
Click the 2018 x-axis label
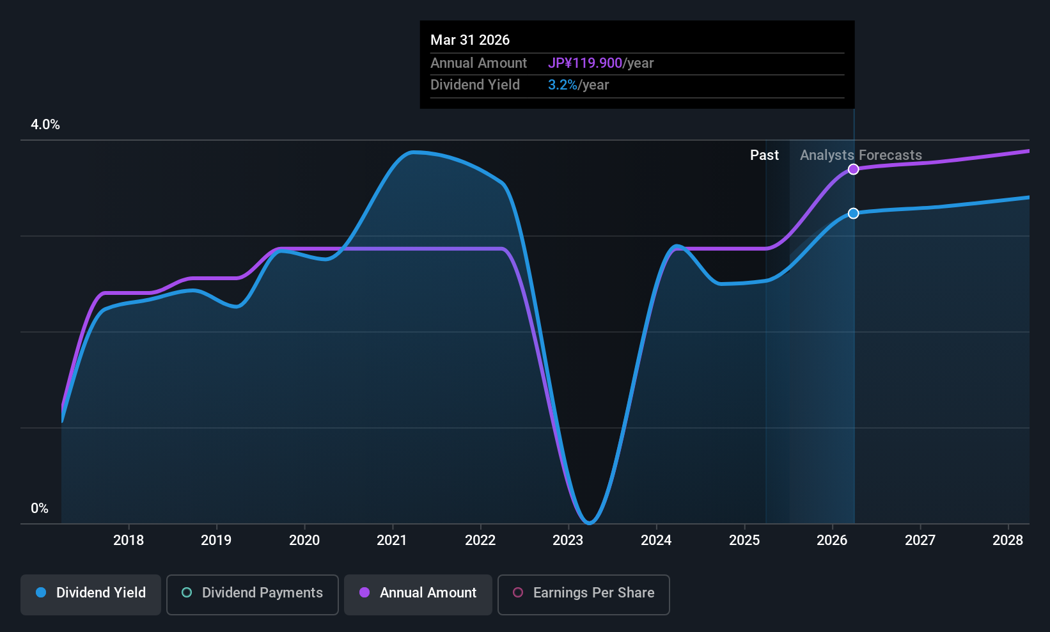[x=129, y=540]
